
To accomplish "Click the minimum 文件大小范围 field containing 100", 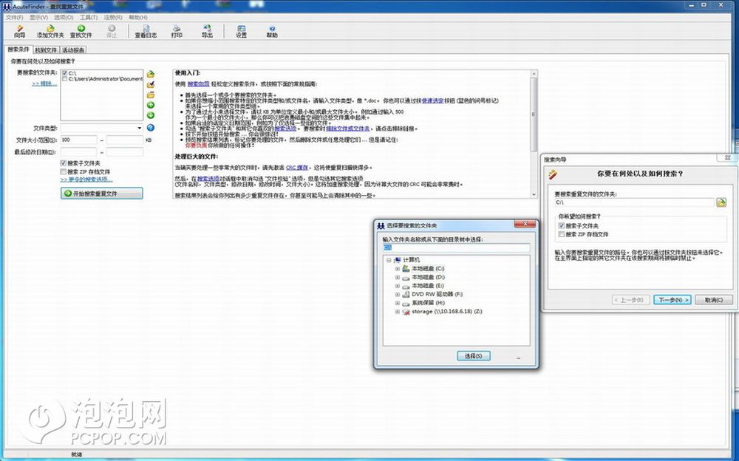I will [79, 140].
